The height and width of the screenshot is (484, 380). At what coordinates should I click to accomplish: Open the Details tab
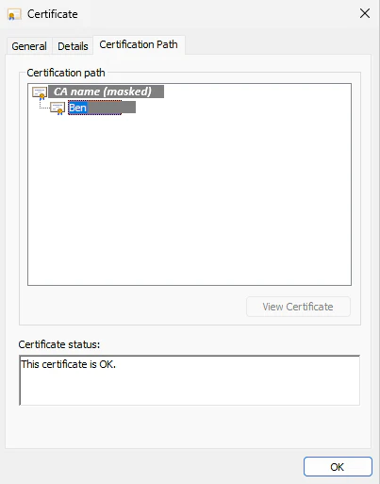coord(73,46)
